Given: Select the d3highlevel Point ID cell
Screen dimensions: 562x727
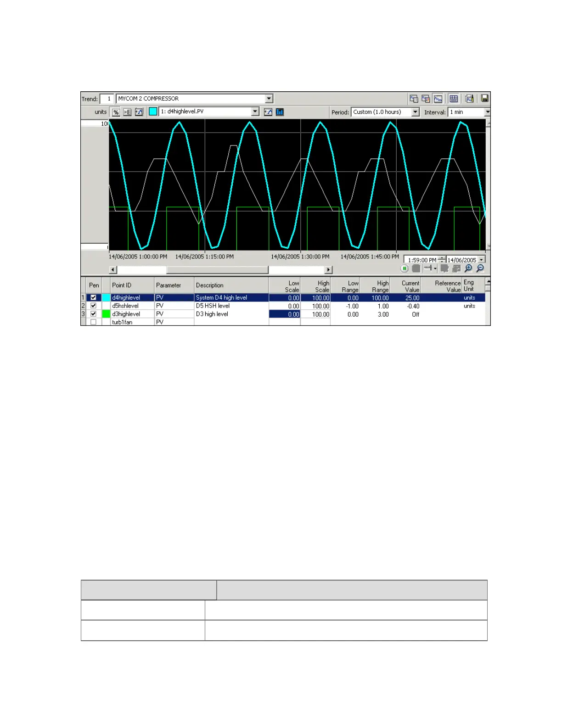Looking at the screenshot, I should (132, 314).
